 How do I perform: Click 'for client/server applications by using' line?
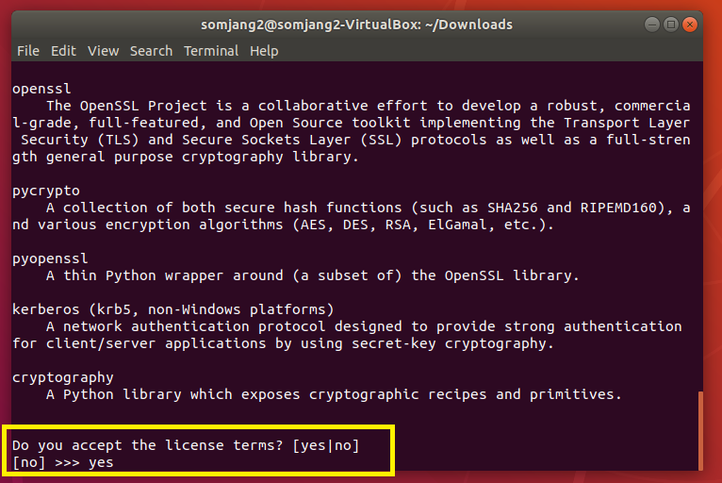coord(283,343)
